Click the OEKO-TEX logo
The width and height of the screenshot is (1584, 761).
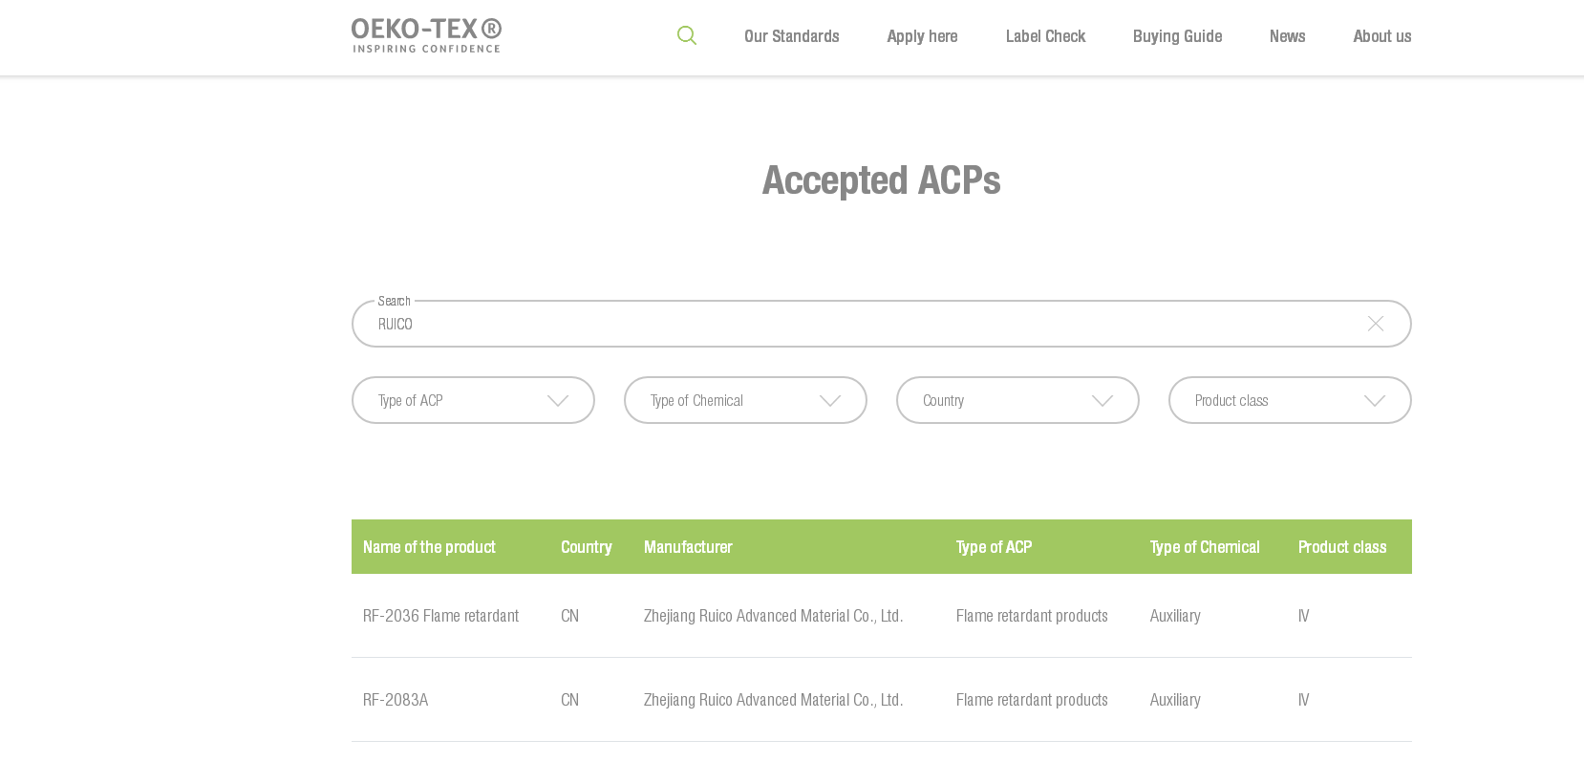point(426,35)
